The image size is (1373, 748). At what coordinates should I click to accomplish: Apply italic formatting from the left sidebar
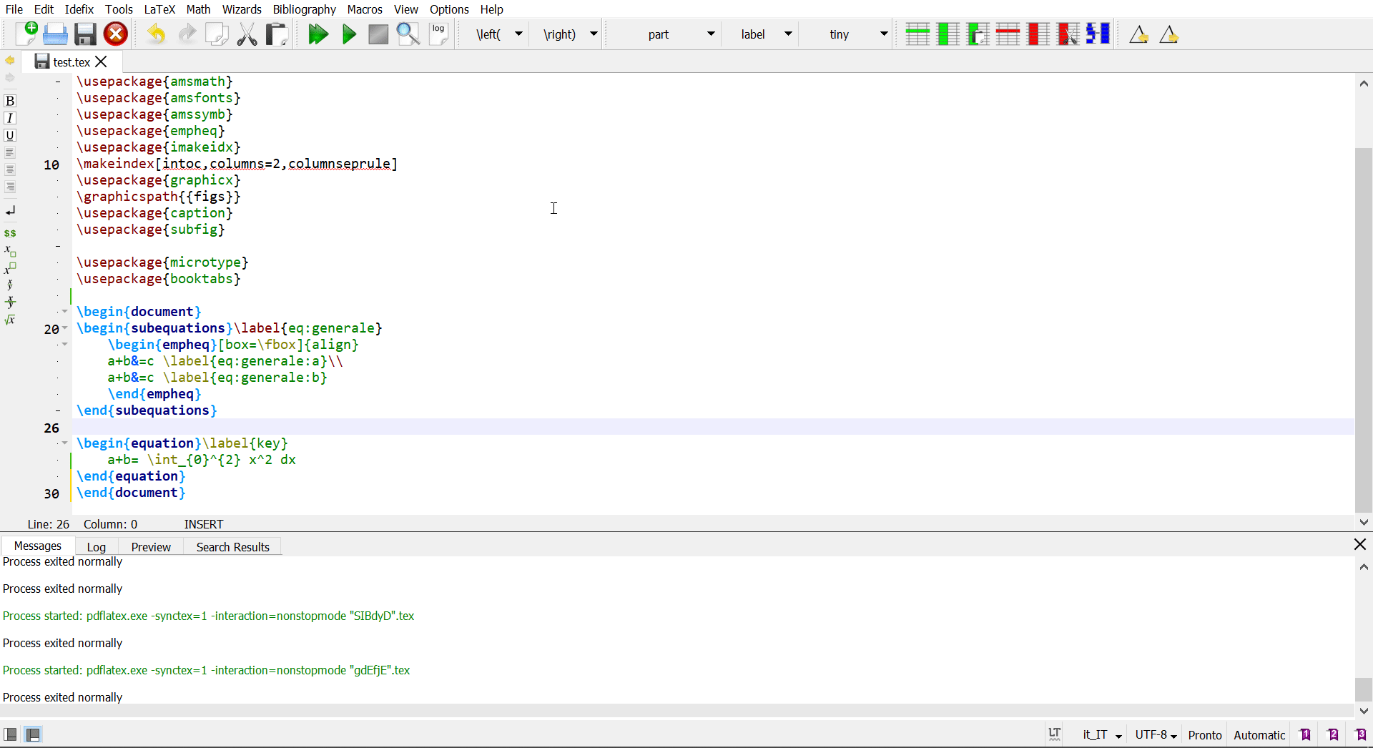point(11,118)
